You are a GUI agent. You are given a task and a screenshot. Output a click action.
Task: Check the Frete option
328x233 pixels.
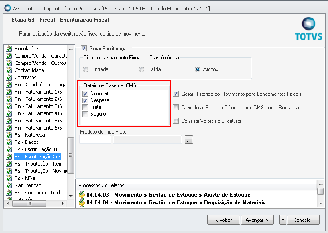[85, 107]
